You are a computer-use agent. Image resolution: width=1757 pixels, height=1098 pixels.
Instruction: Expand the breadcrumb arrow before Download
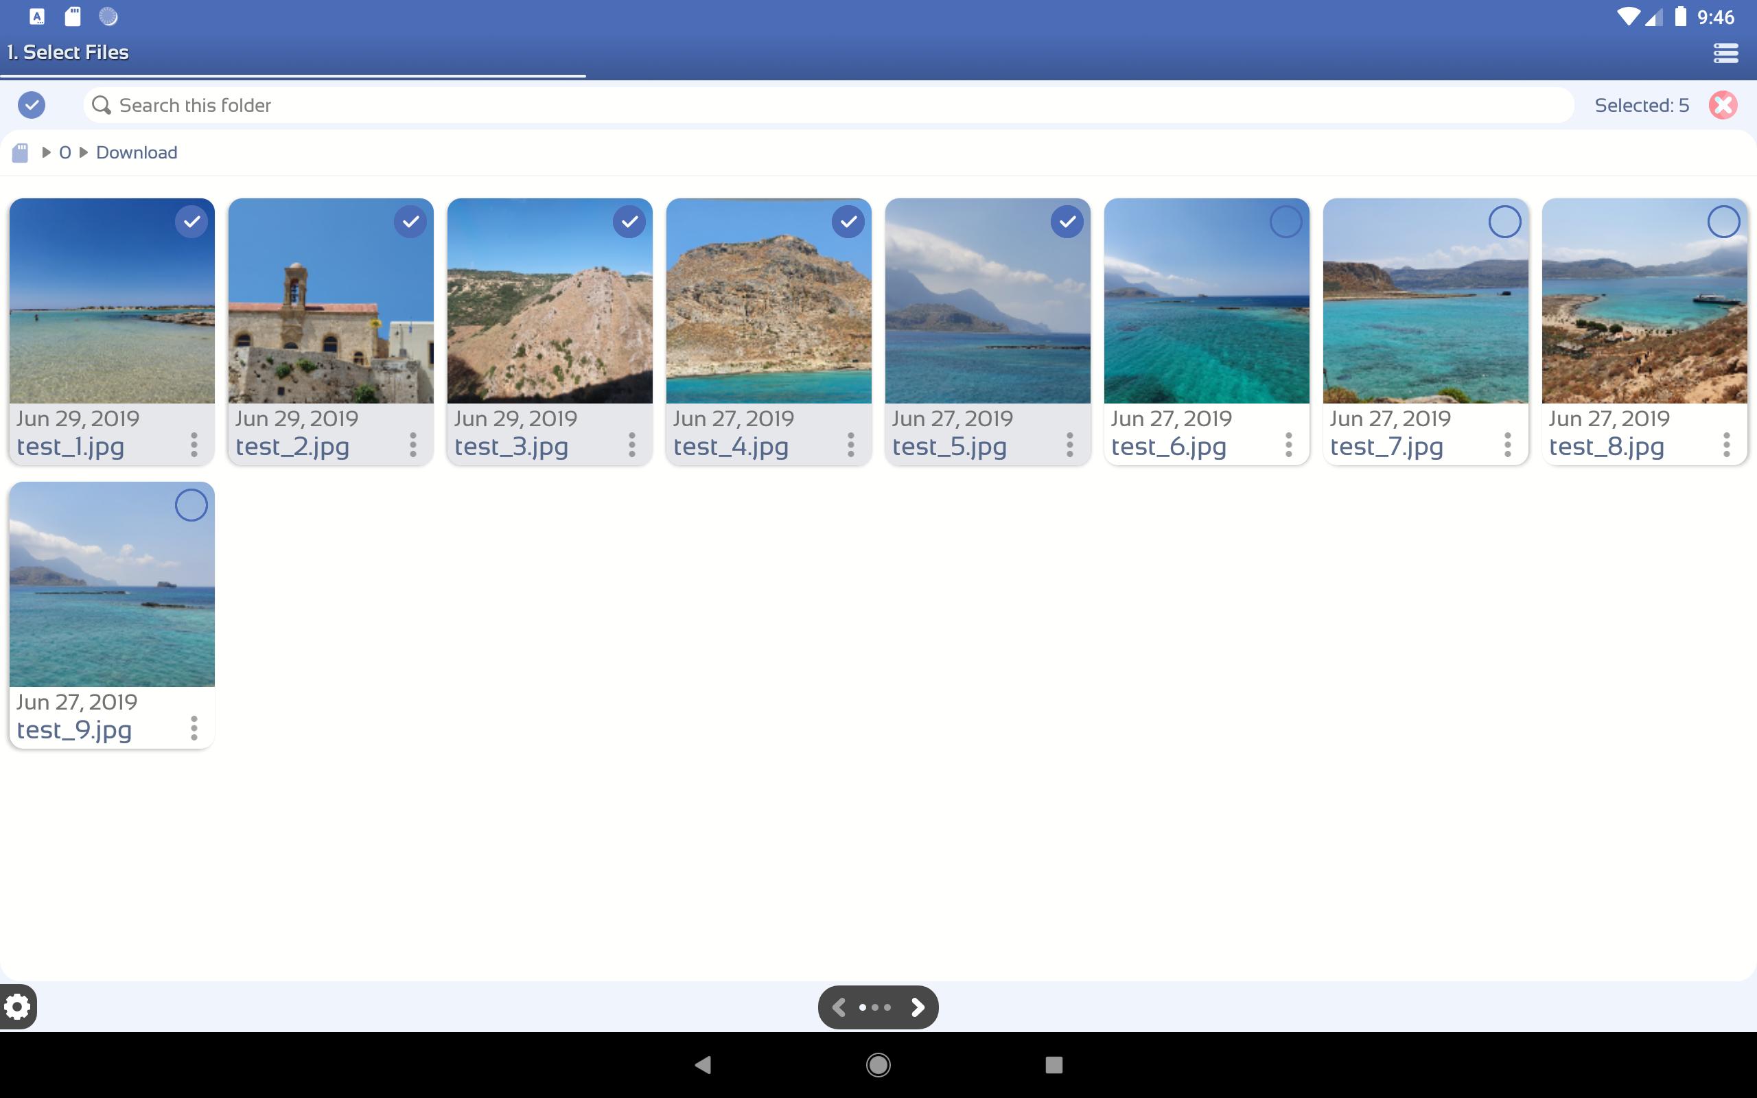(x=84, y=152)
